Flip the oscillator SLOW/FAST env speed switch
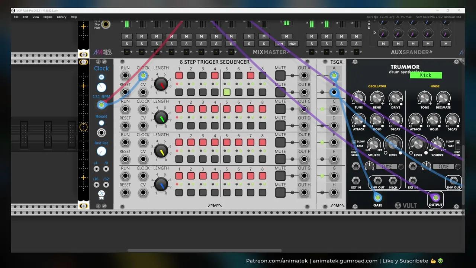476x268 pixels. 354,144
